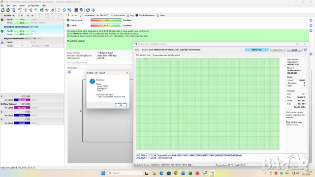Click the READ Test label
The width and height of the screenshot is (315, 177).
(x=257, y=50)
